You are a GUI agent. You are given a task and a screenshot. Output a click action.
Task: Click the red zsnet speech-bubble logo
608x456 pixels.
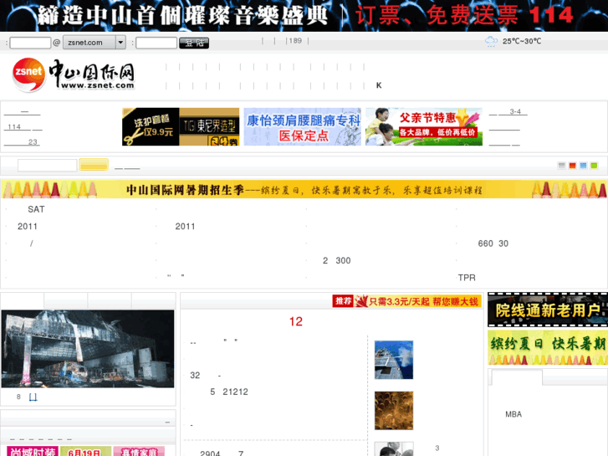28,74
